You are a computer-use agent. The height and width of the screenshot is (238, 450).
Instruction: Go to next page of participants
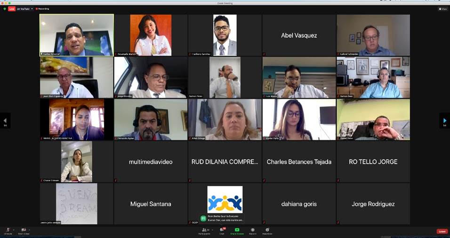[x=444, y=121]
